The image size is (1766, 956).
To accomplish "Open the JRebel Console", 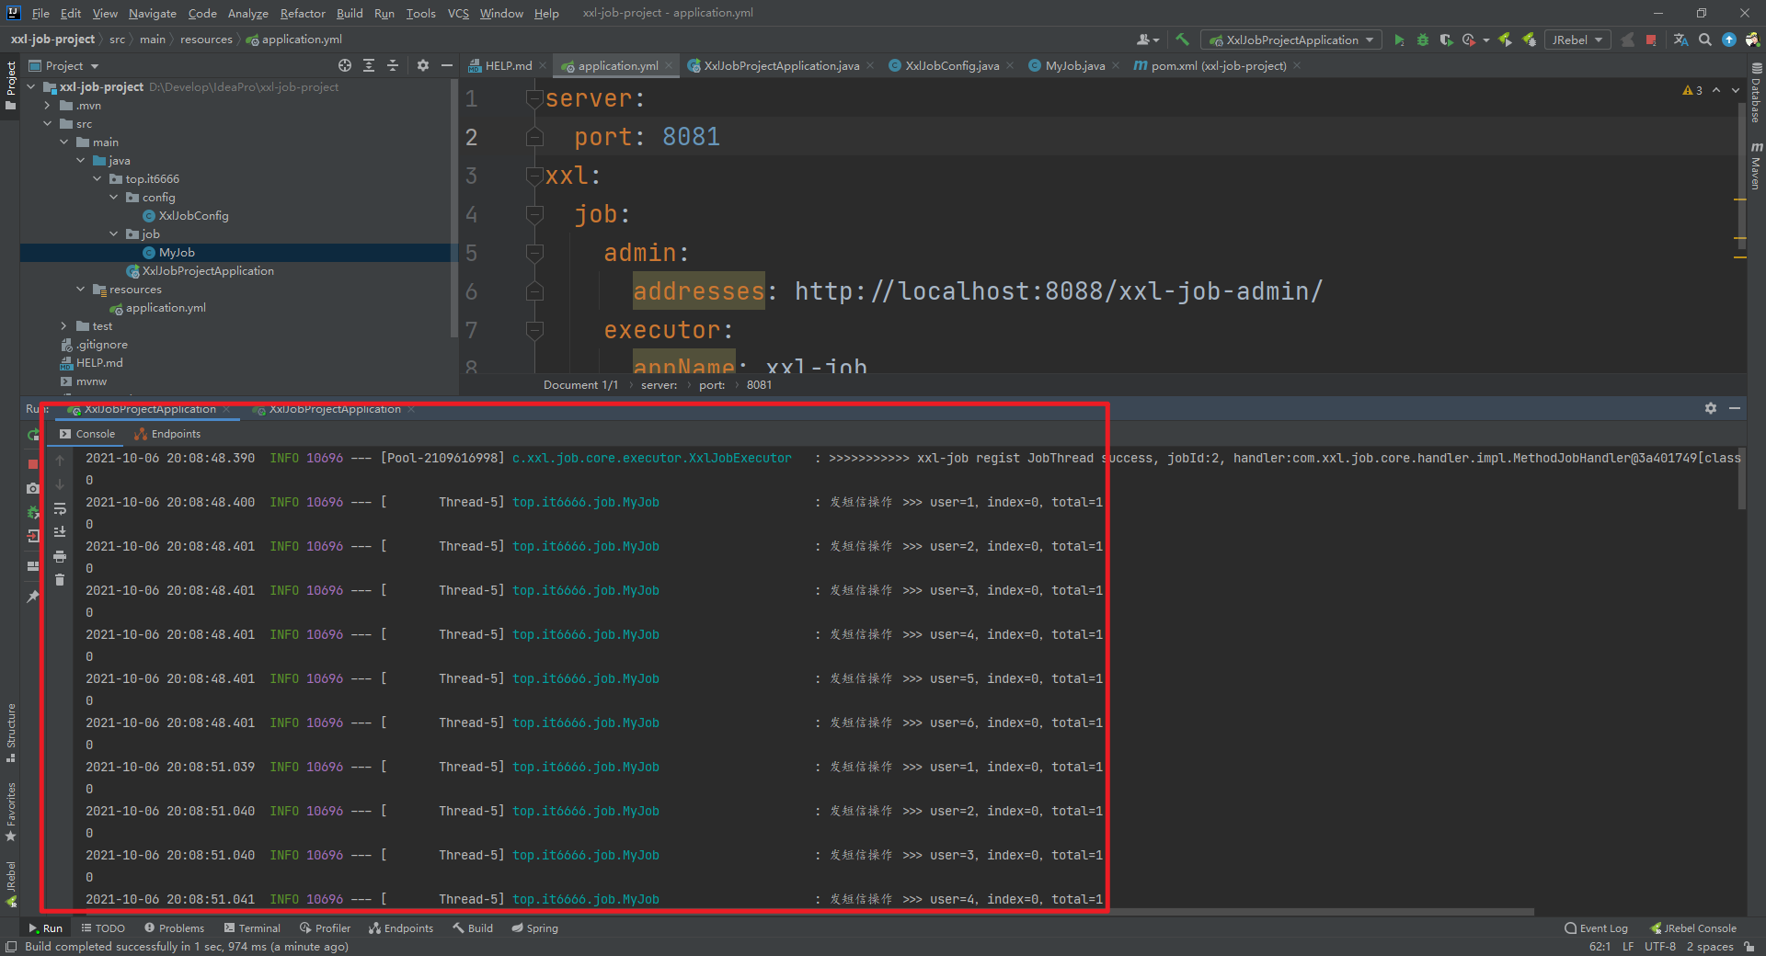I will click(1693, 928).
